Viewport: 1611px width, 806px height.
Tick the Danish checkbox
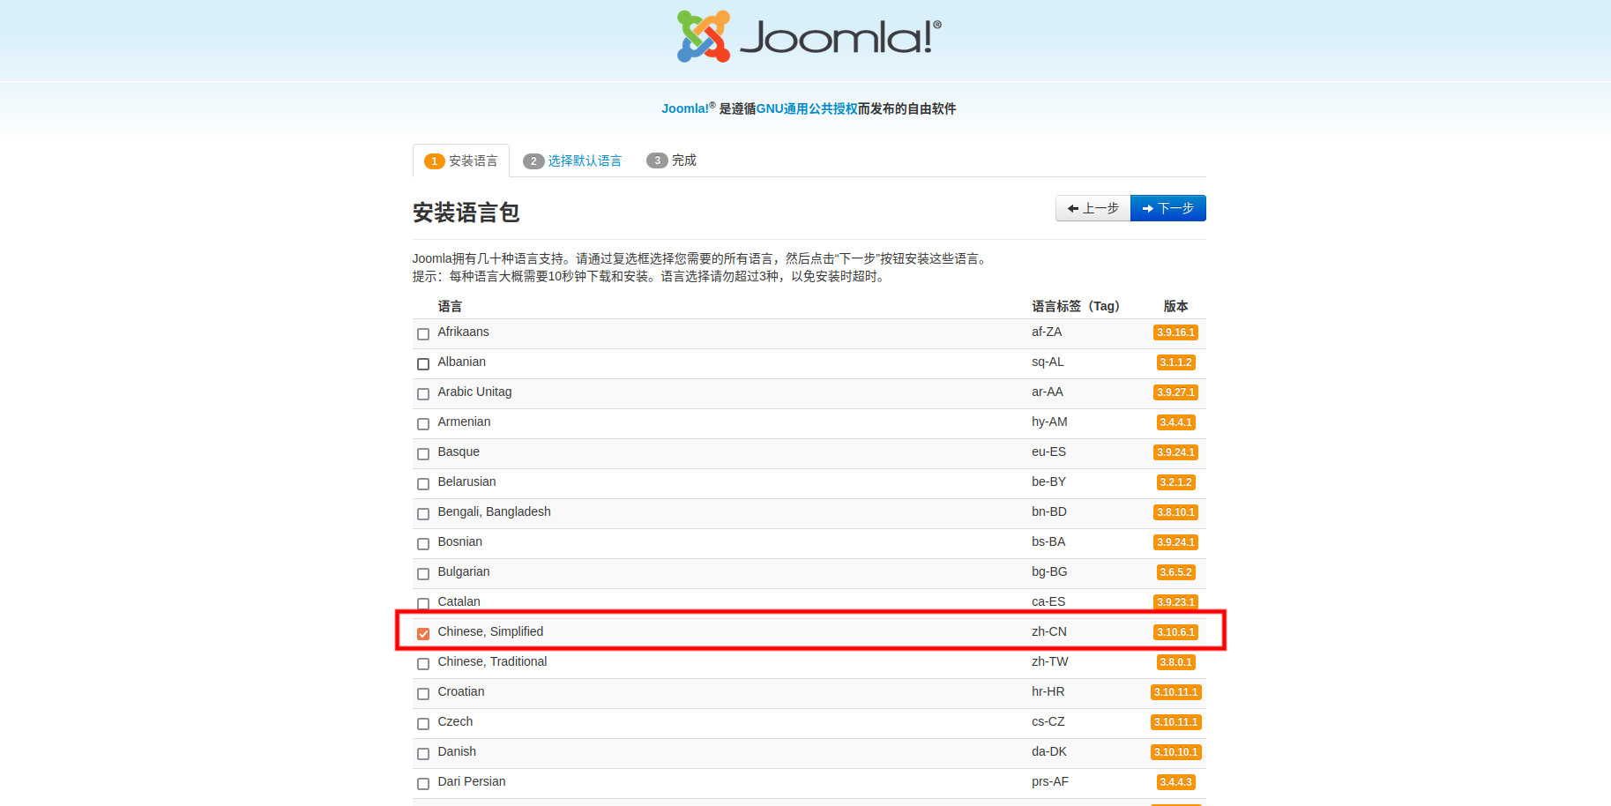click(x=423, y=754)
